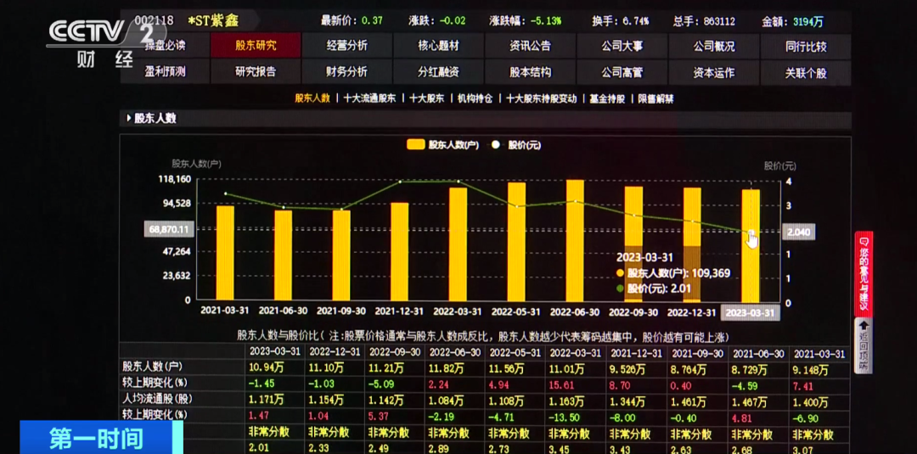917x454 pixels.
Task: Click the 68,870.11 y-axis marker
Action: 169,230
